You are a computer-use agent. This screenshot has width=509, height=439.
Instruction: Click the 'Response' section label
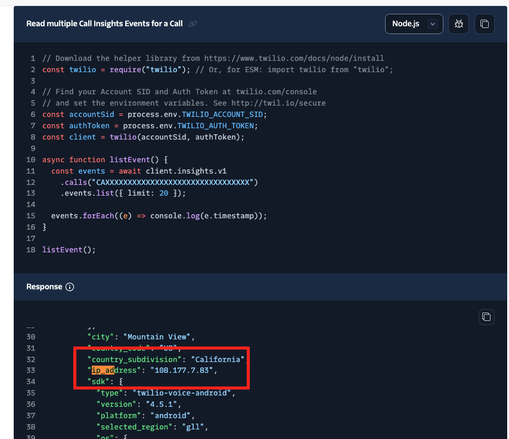click(x=44, y=287)
